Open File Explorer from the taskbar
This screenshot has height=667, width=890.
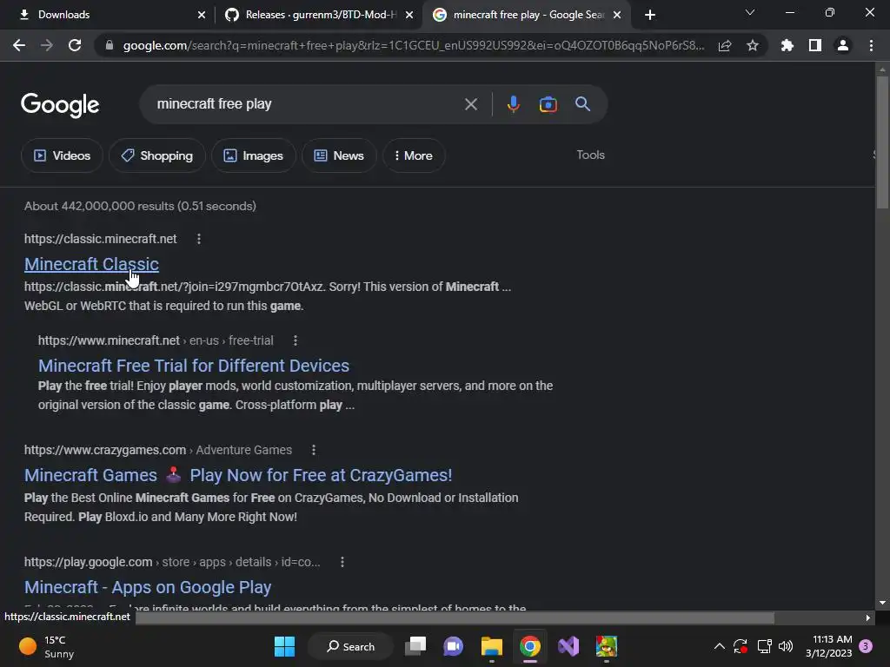492,646
